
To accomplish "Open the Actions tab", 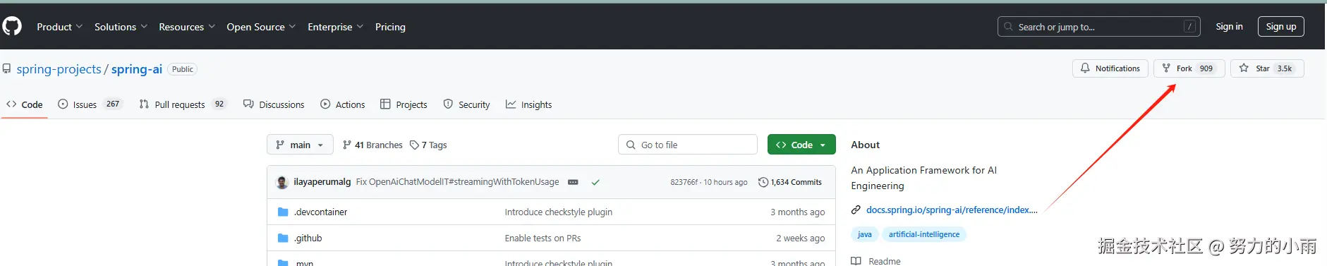I will click(x=343, y=104).
